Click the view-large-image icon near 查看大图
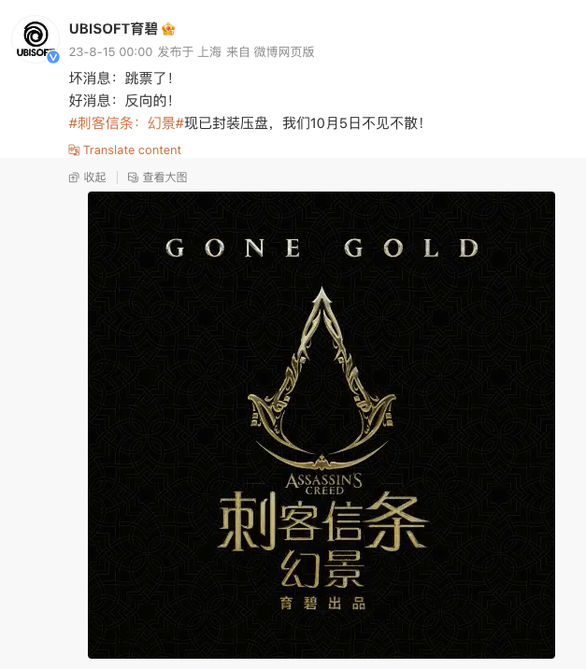The height and width of the screenshot is (669, 586). (x=133, y=178)
